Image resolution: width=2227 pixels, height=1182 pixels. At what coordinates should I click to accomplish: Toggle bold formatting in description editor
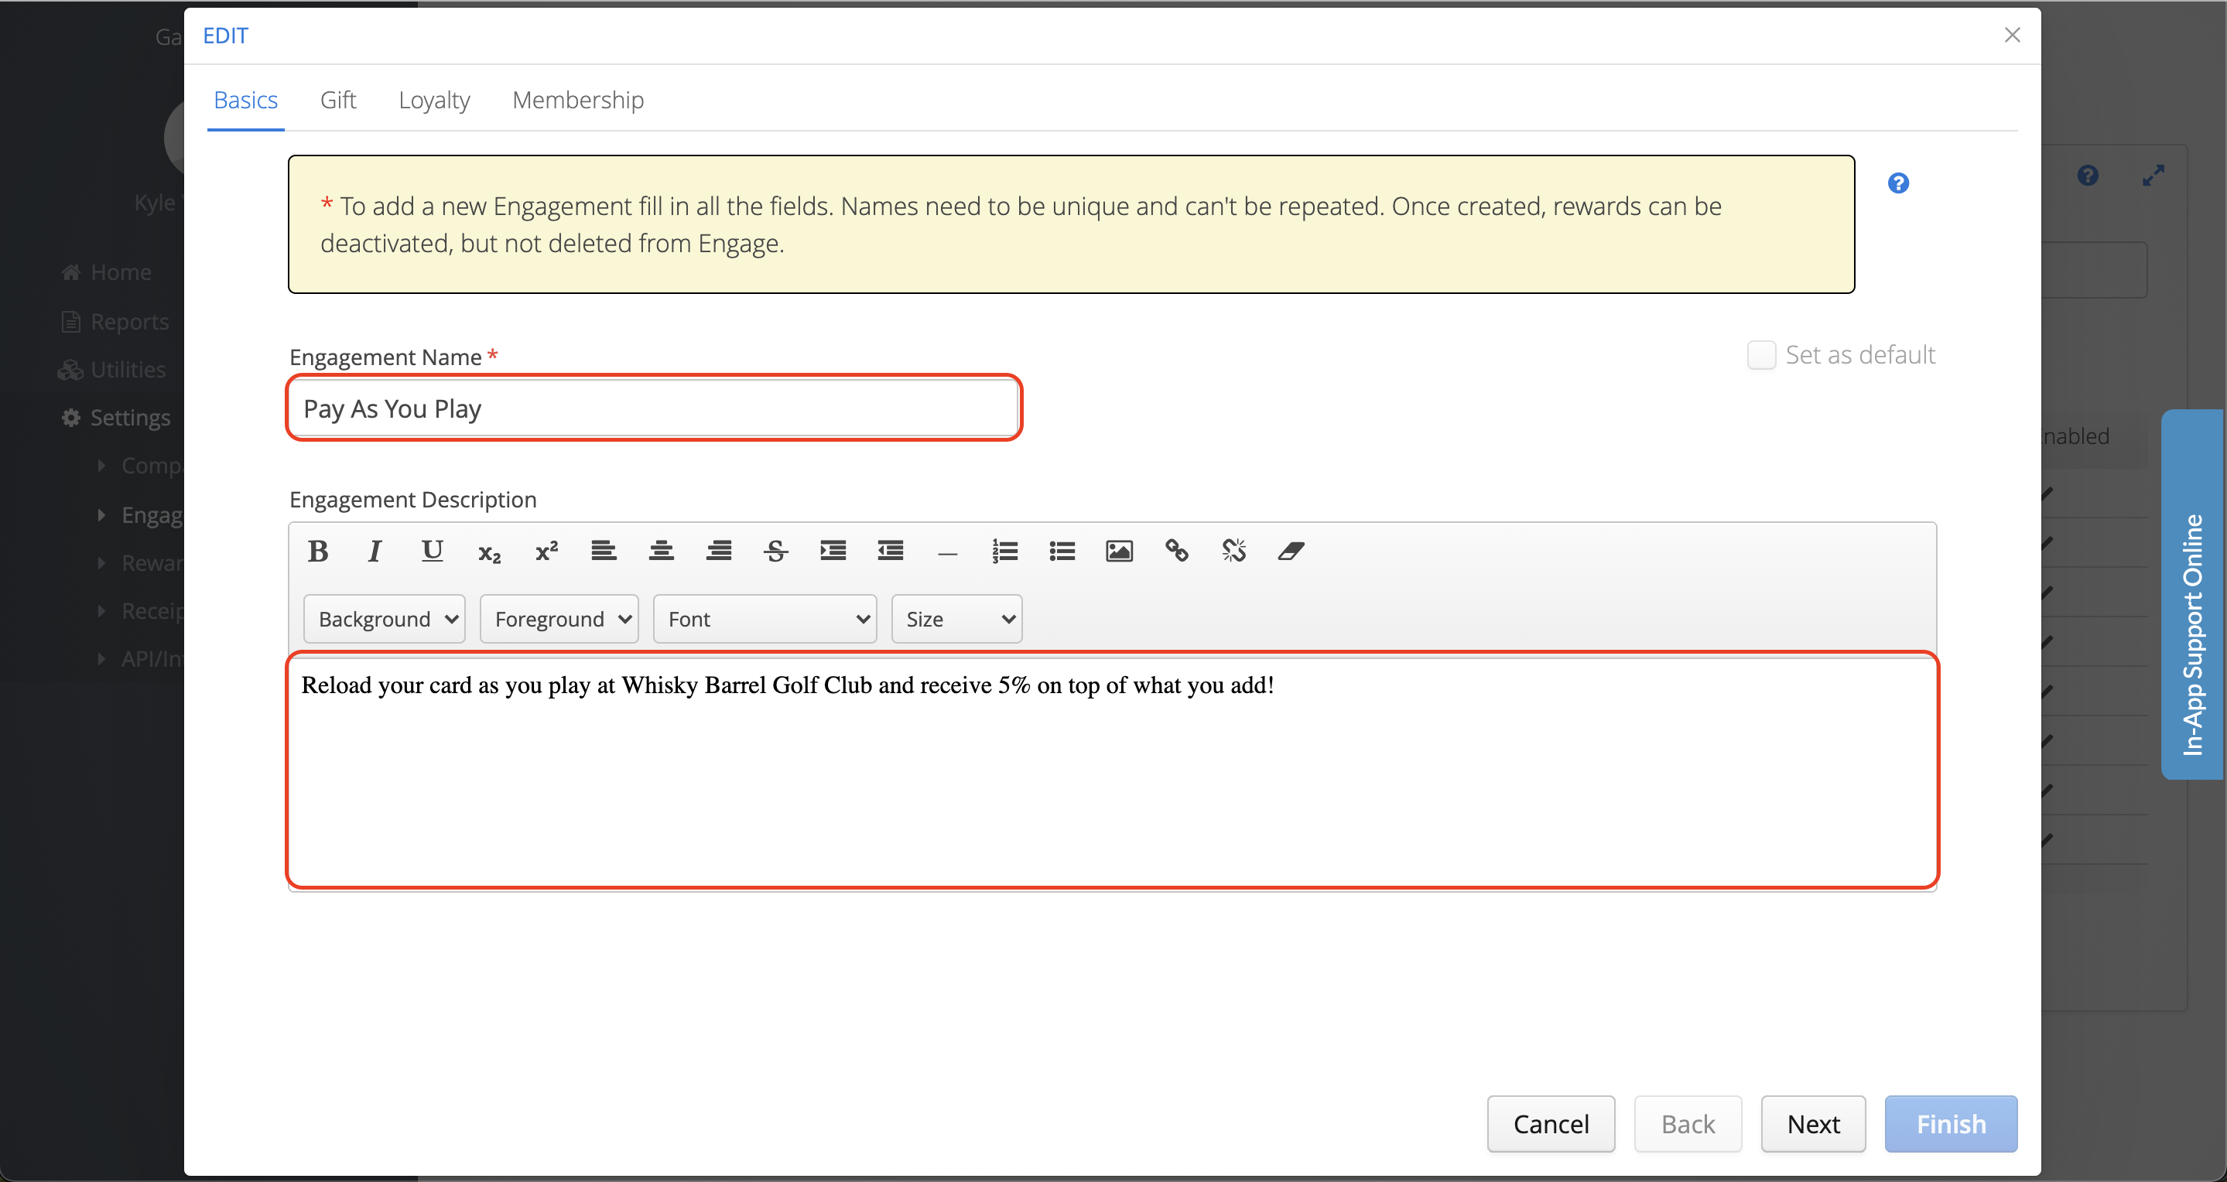tap(318, 551)
